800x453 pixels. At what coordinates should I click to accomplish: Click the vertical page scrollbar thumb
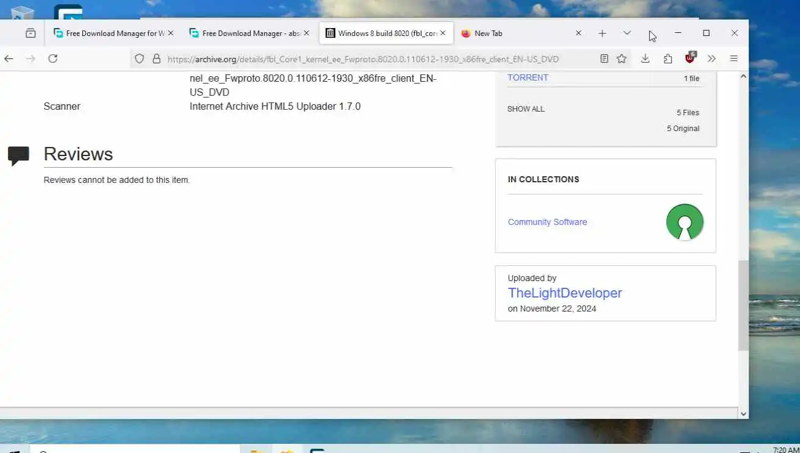click(x=743, y=305)
